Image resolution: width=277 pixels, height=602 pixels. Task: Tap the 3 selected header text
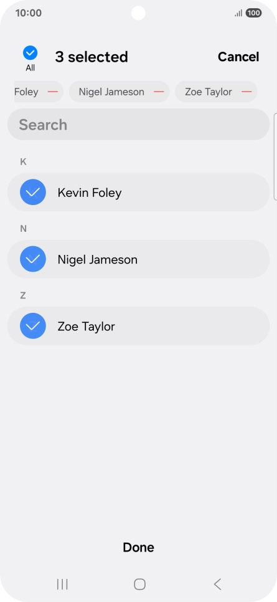(92, 57)
